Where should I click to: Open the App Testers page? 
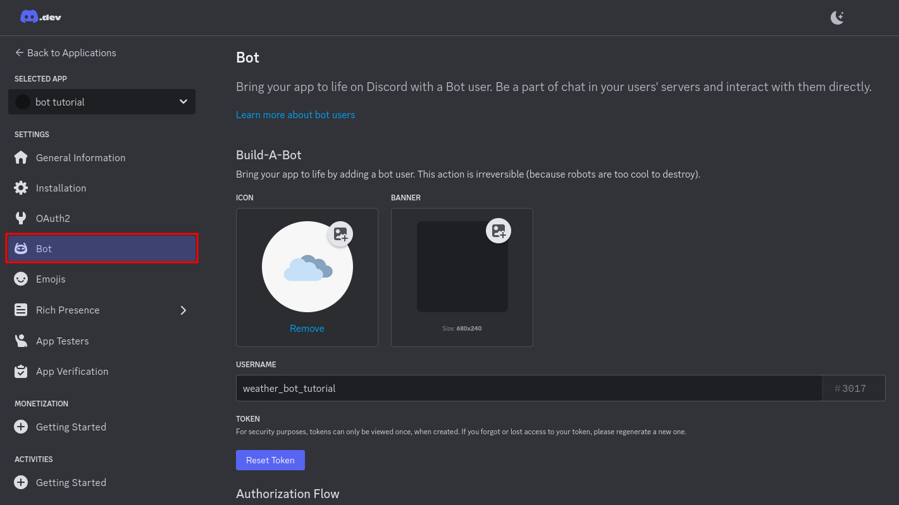coord(62,341)
